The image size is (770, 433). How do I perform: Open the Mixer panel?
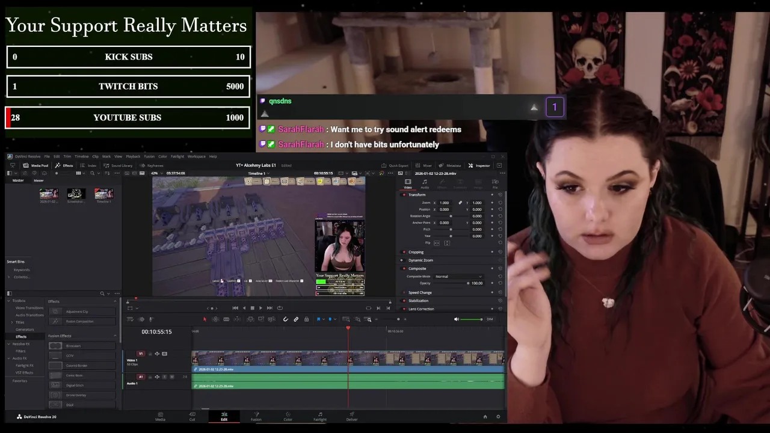tap(424, 165)
